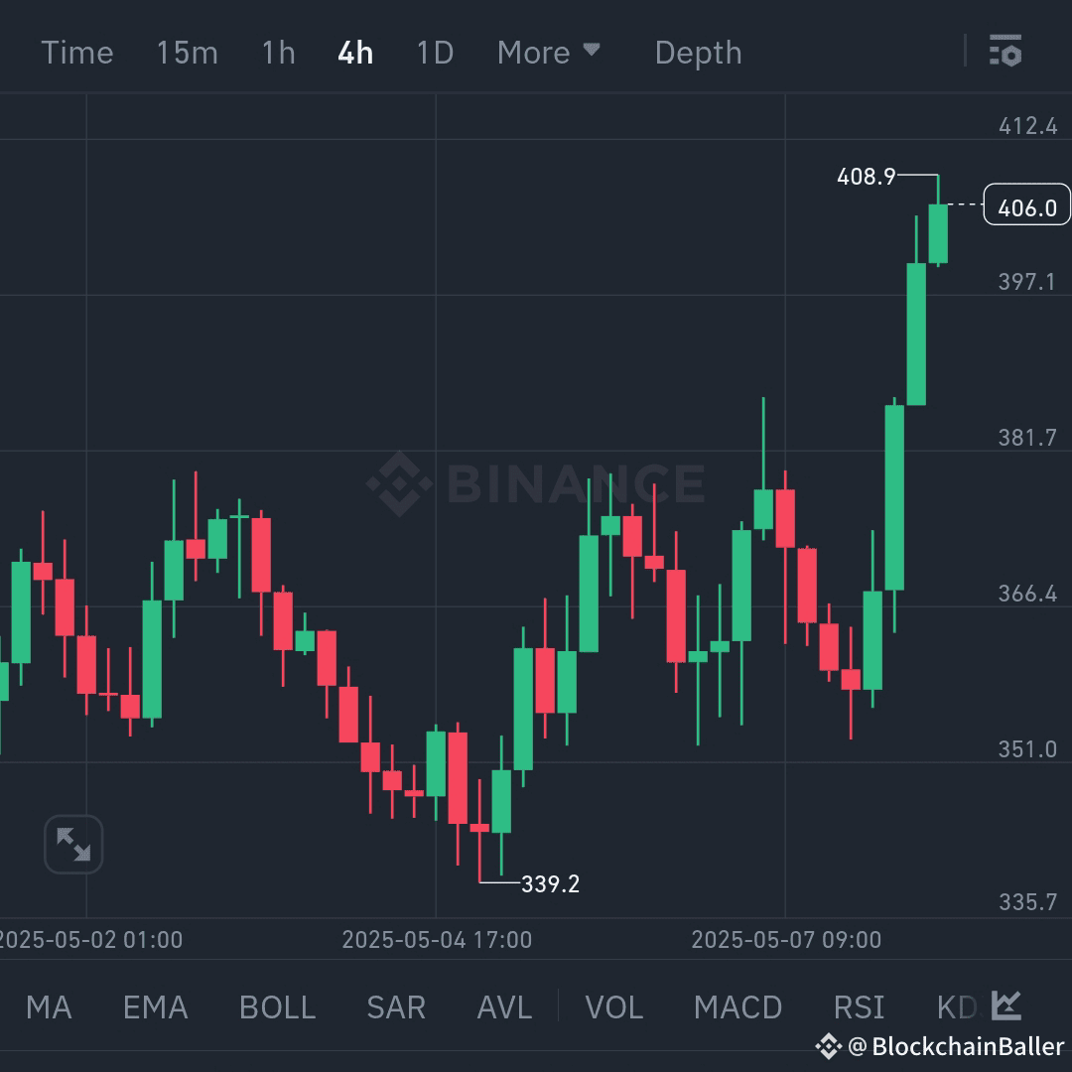1072x1072 pixels.
Task: Toggle the VOL indicator display
Action: (x=613, y=1006)
